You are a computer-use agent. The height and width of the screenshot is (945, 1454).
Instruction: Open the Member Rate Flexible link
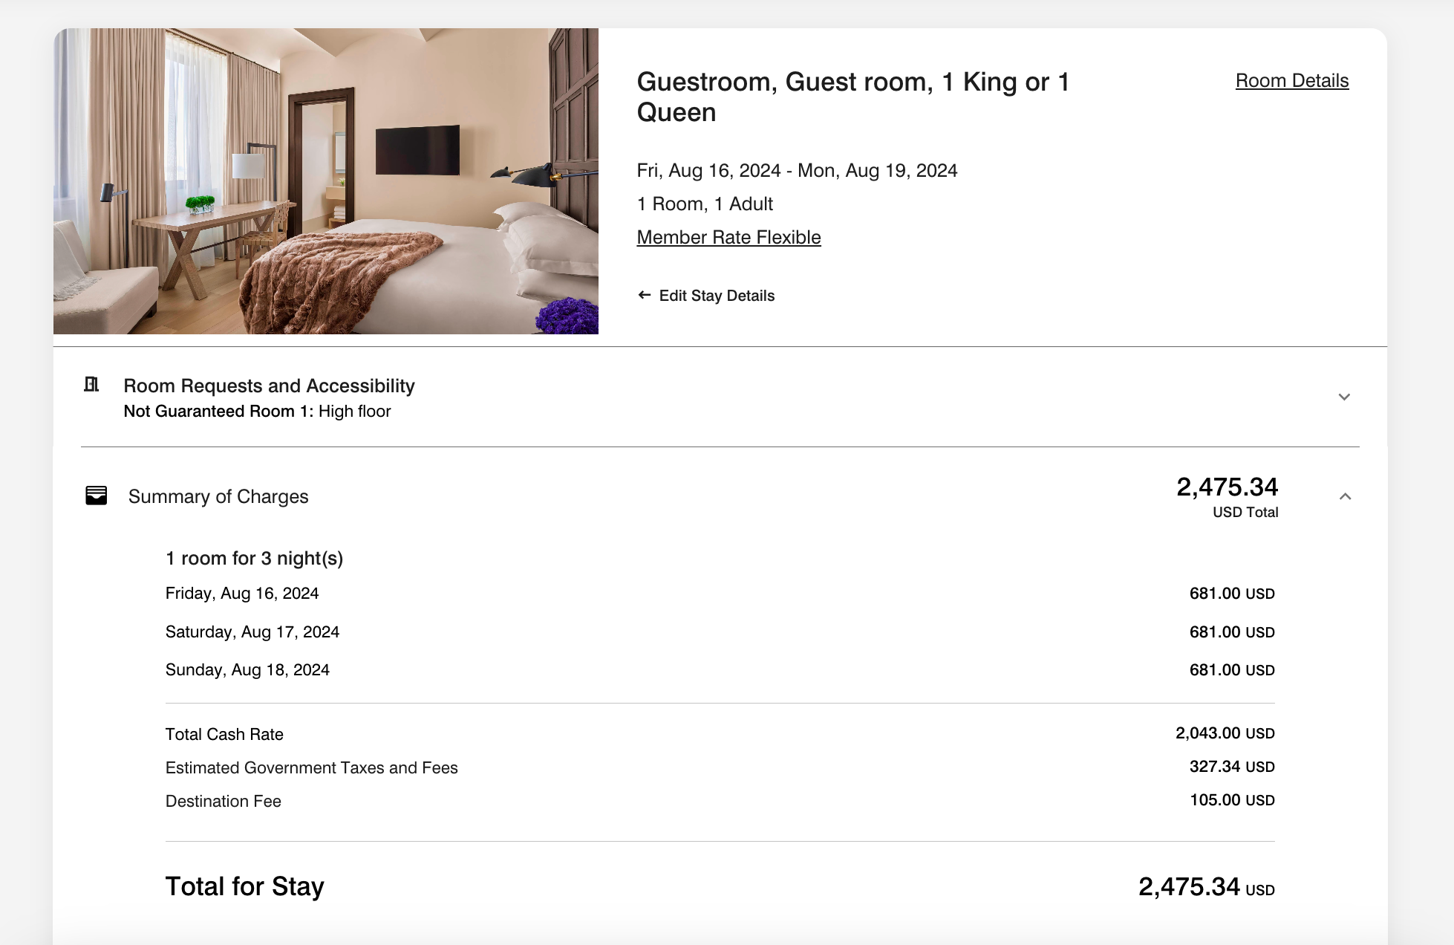(x=728, y=237)
